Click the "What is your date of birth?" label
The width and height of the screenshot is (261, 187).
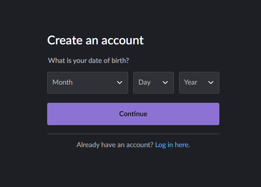point(88,60)
